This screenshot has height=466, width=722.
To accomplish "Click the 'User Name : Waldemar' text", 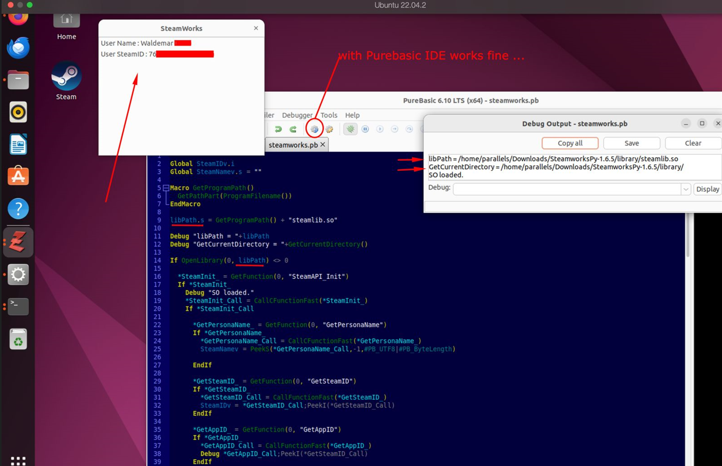I will [137, 43].
